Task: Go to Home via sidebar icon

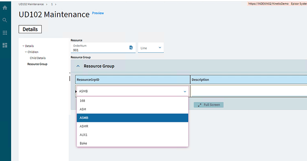Action: point(5,8)
